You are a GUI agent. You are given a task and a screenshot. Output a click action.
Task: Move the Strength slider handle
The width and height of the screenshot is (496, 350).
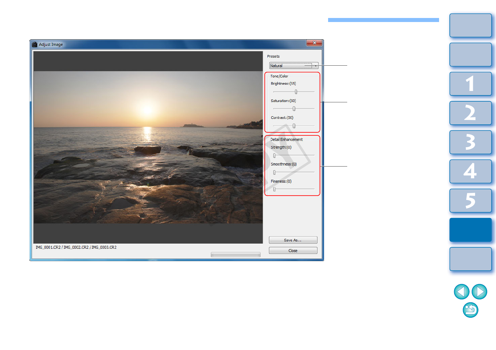pyautogui.click(x=274, y=155)
